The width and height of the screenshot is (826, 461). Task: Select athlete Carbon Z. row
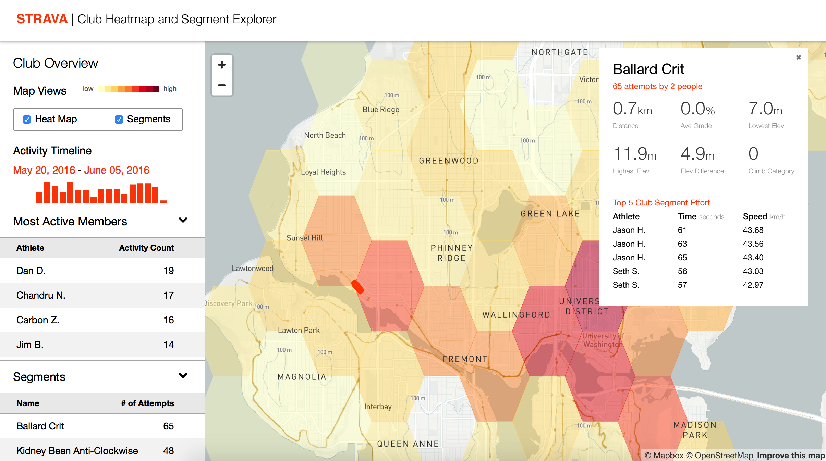tap(102, 320)
